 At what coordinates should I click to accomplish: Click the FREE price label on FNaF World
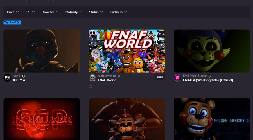(160, 78)
